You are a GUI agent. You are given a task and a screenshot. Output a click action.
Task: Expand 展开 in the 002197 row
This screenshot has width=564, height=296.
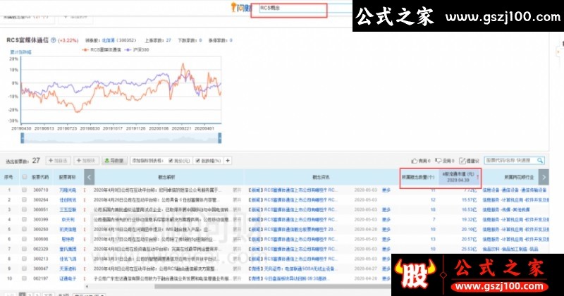(237, 278)
